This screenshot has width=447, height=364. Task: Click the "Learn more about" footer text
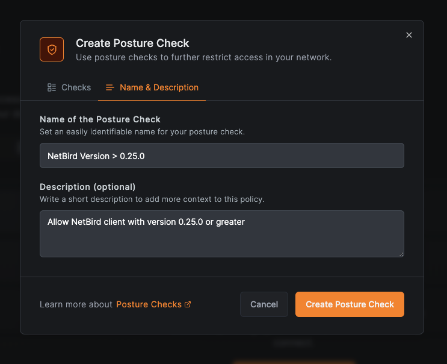click(76, 304)
